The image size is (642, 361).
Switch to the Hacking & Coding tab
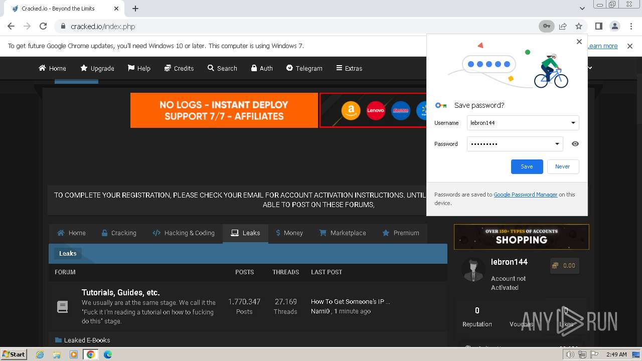click(184, 233)
